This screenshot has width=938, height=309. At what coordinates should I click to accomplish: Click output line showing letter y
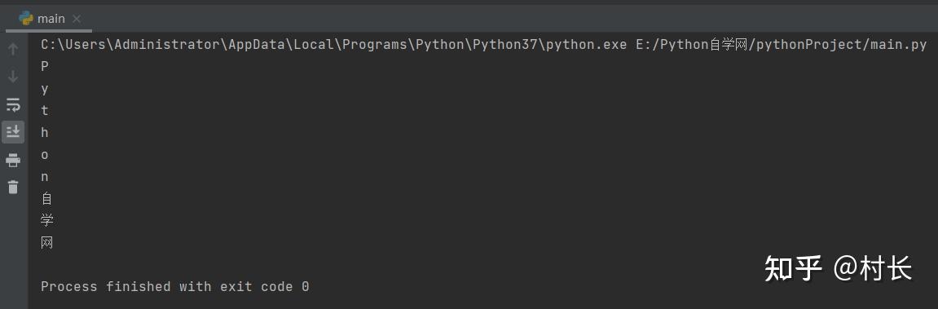coord(44,89)
